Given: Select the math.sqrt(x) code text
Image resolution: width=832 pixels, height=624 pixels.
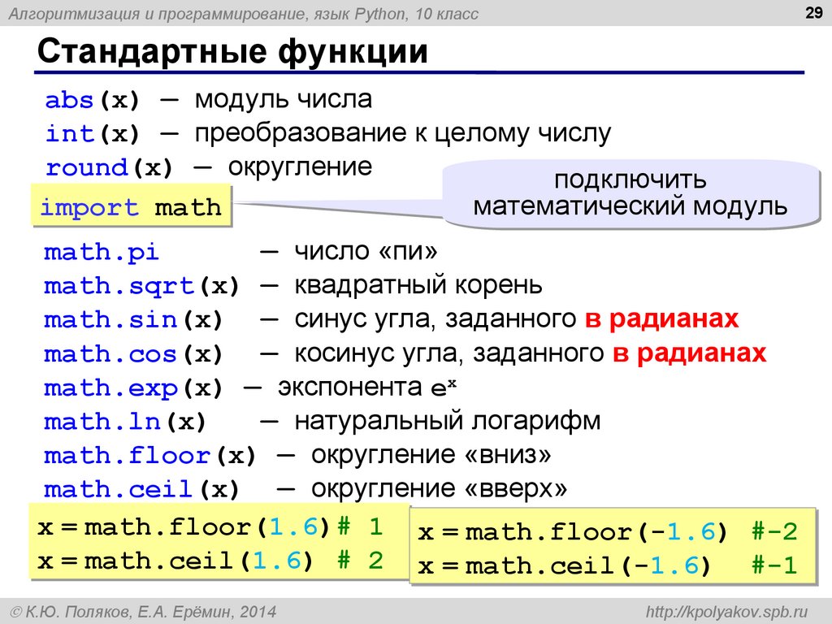Looking at the screenshot, I should [x=141, y=287].
